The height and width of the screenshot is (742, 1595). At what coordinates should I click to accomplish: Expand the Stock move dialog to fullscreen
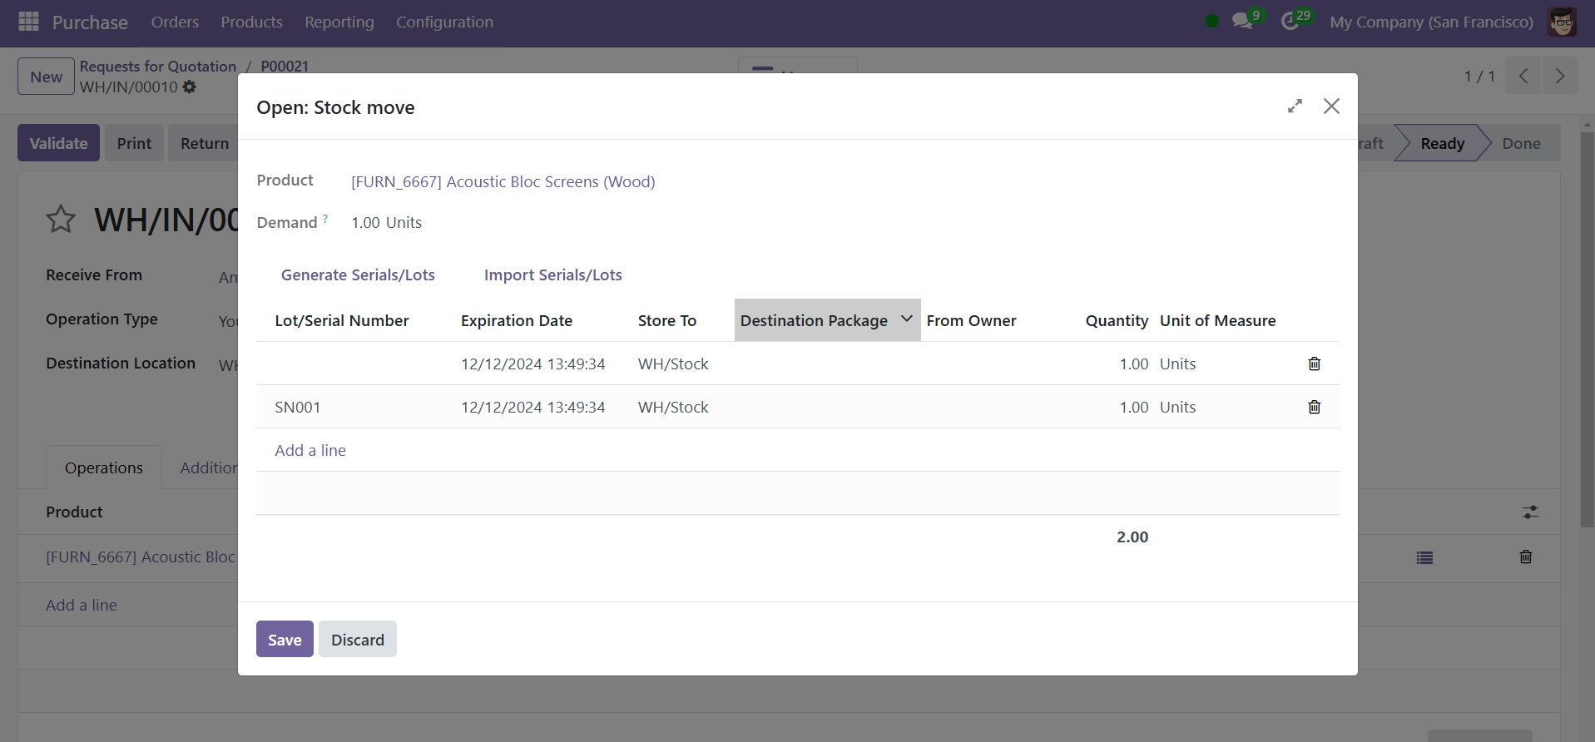[1295, 106]
